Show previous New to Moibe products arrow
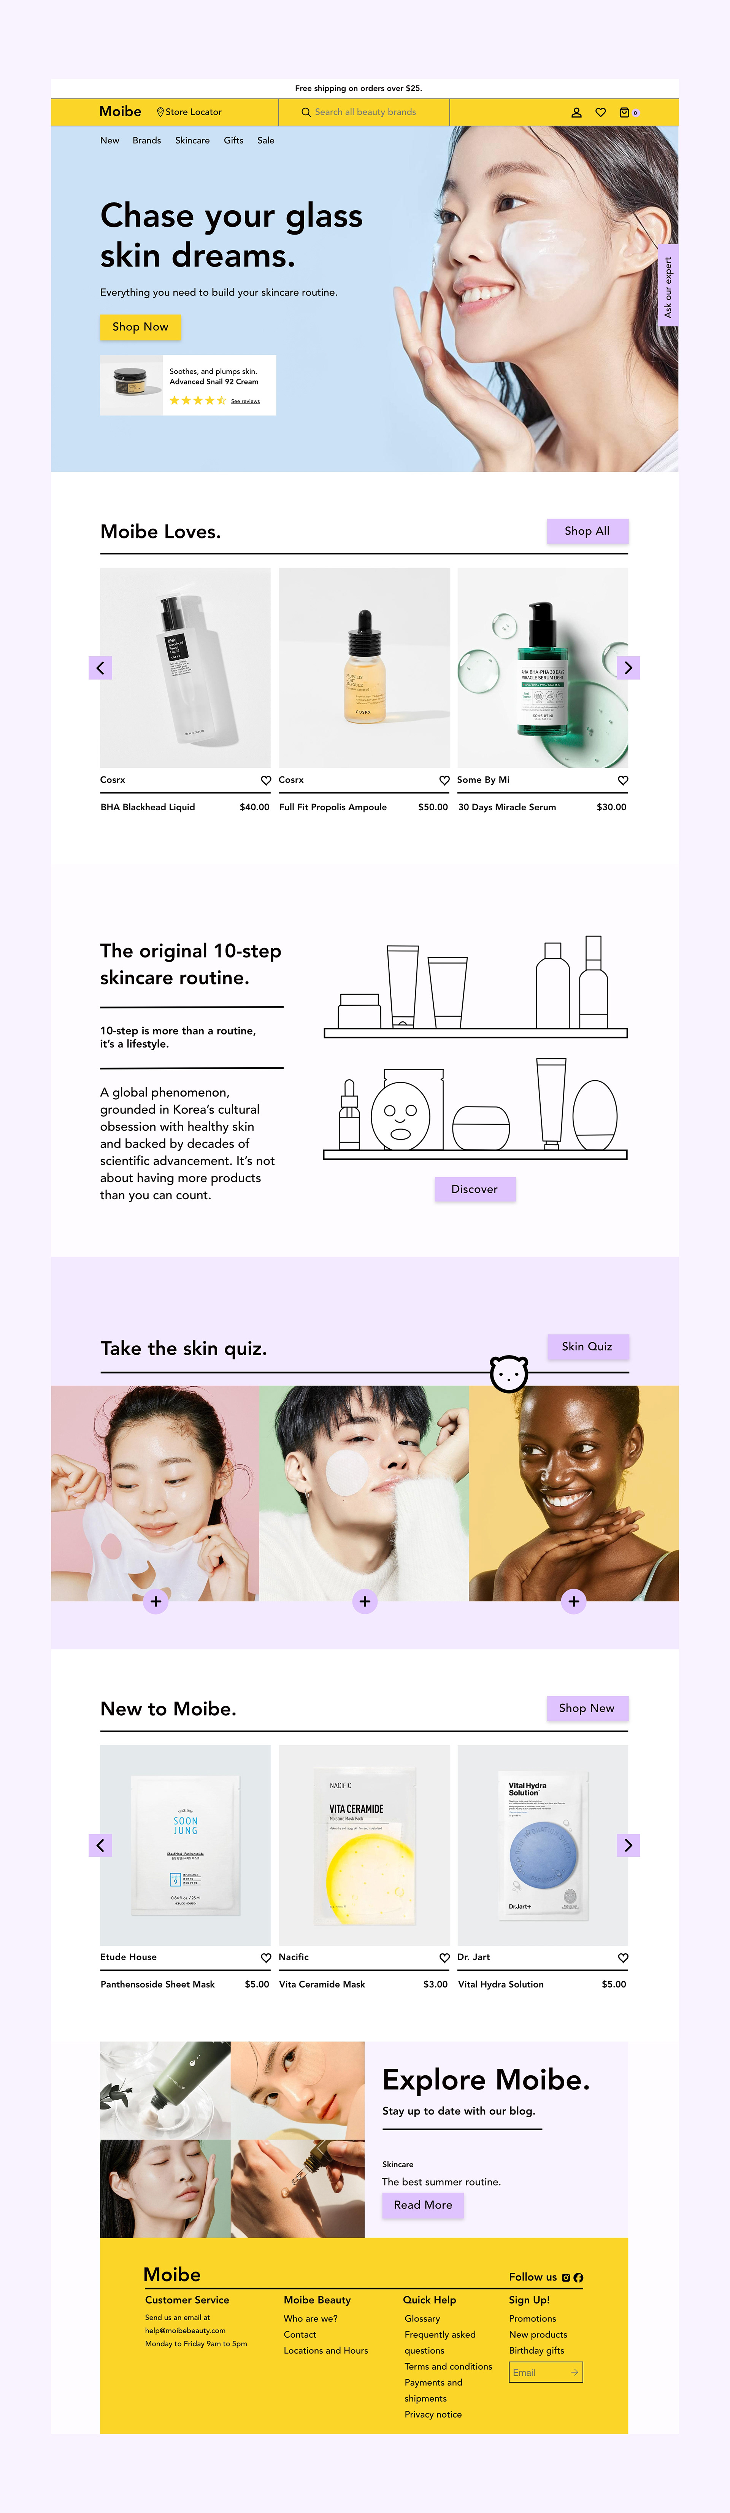This screenshot has width=730, height=2513. click(x=100, y=1845)
